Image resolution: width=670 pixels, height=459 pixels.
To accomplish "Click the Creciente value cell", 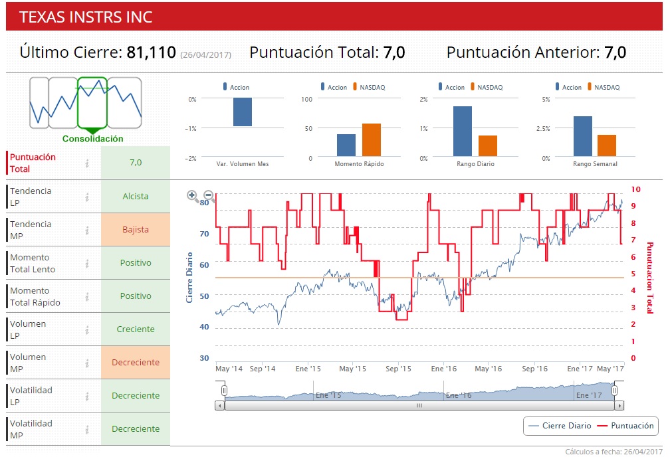I will [x=136, y=329].
